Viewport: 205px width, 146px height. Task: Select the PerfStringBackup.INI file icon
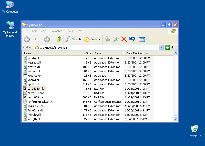coord(25,101)
